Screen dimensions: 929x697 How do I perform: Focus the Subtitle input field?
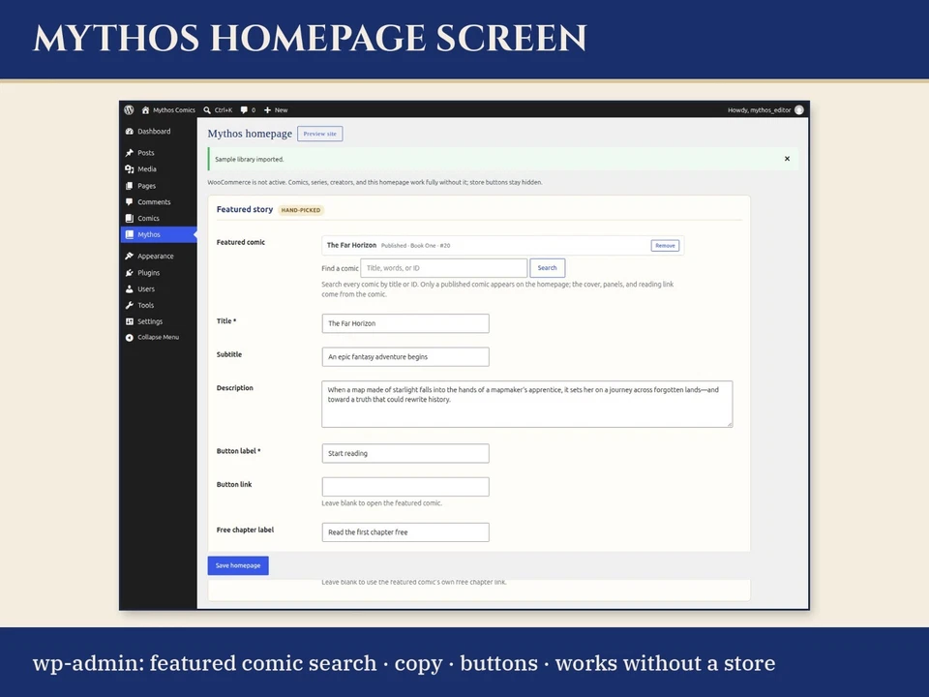(x=405, y=357)
